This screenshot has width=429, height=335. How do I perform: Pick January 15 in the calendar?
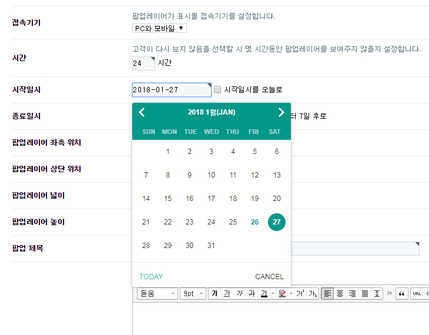click(168, 199)
